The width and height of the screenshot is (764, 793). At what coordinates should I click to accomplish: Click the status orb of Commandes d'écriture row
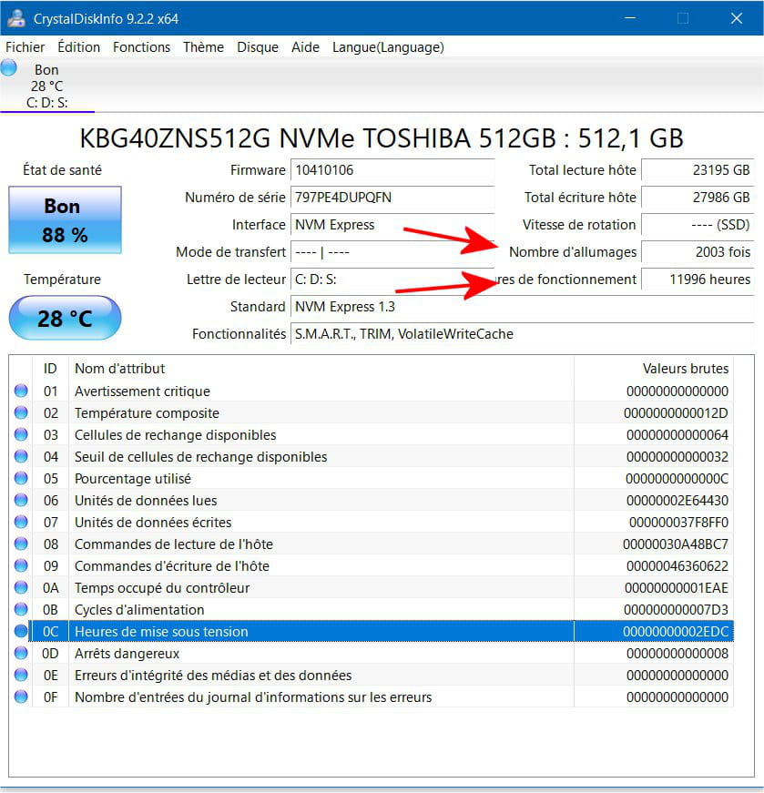21,565
